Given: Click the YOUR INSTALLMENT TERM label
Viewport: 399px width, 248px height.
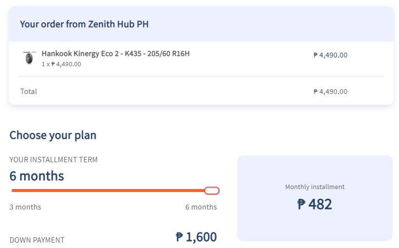Looking at the screenshot, I should point(54,160).
